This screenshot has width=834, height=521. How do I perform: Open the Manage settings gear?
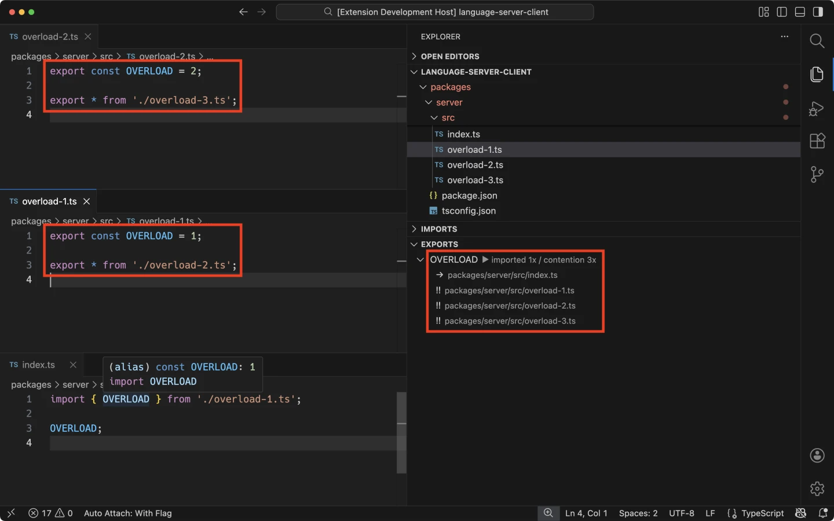[817, 489]
